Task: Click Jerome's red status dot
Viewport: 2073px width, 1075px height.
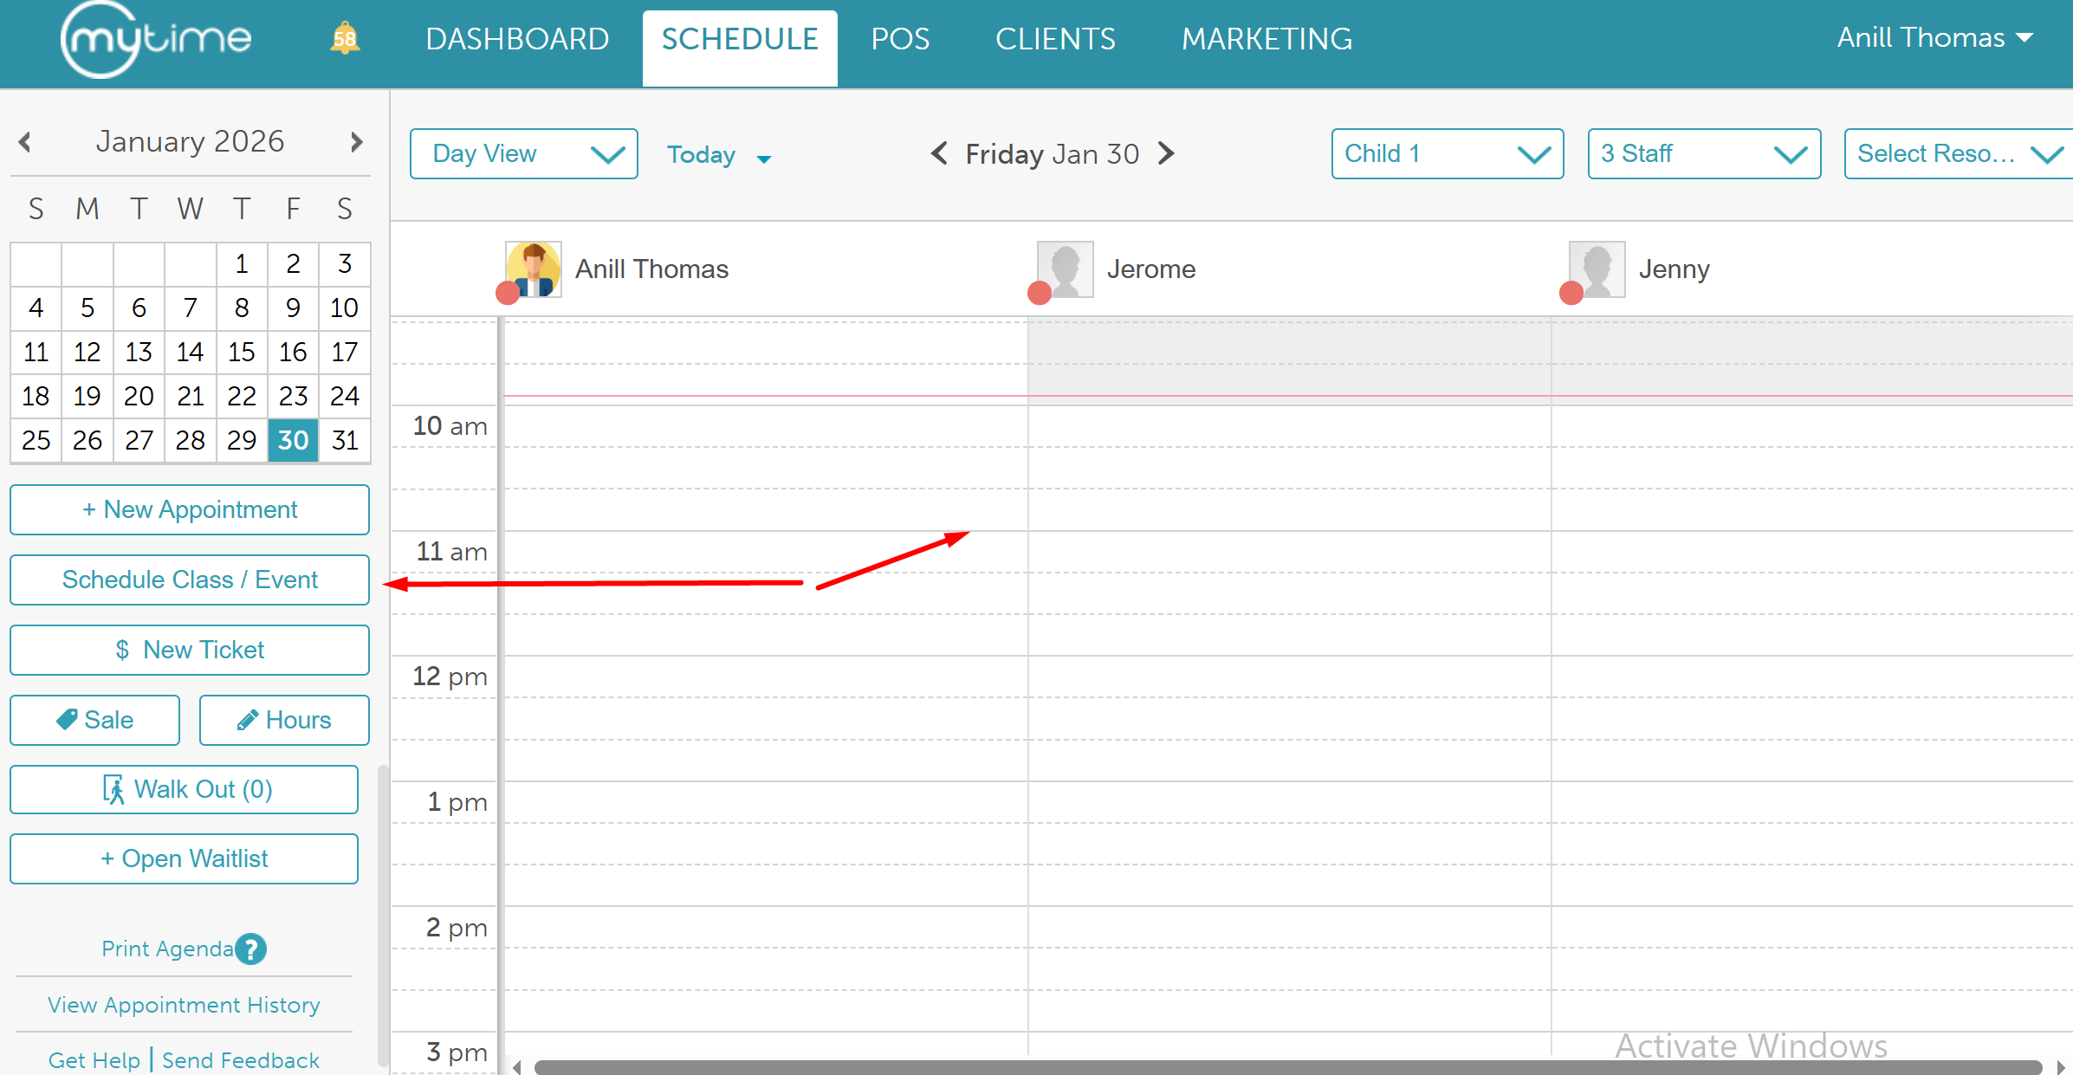Action: coord(1039,294)
